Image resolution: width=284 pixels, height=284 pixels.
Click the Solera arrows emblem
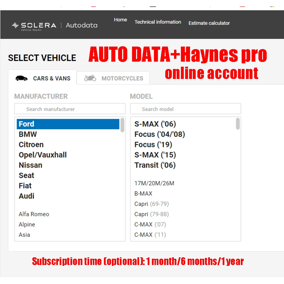(x=15, y=25)
